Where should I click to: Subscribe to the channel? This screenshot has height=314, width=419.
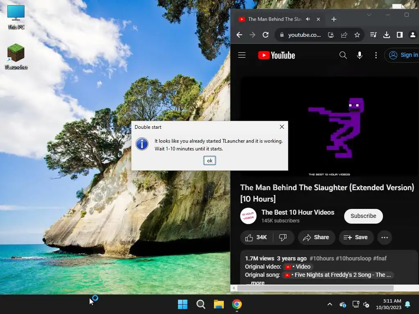363,216
